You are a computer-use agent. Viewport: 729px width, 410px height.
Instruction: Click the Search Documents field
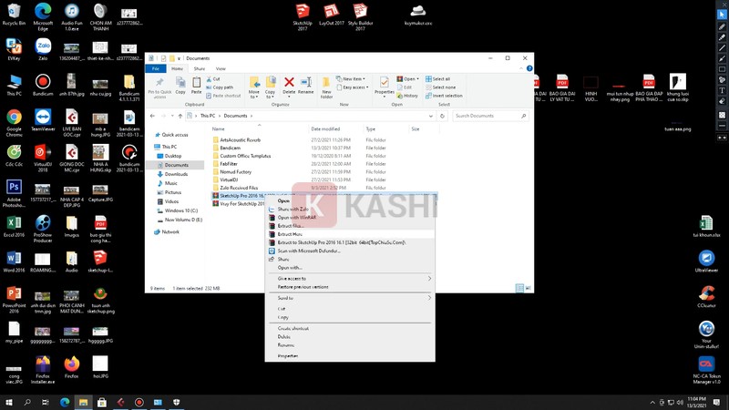(489, 116)
